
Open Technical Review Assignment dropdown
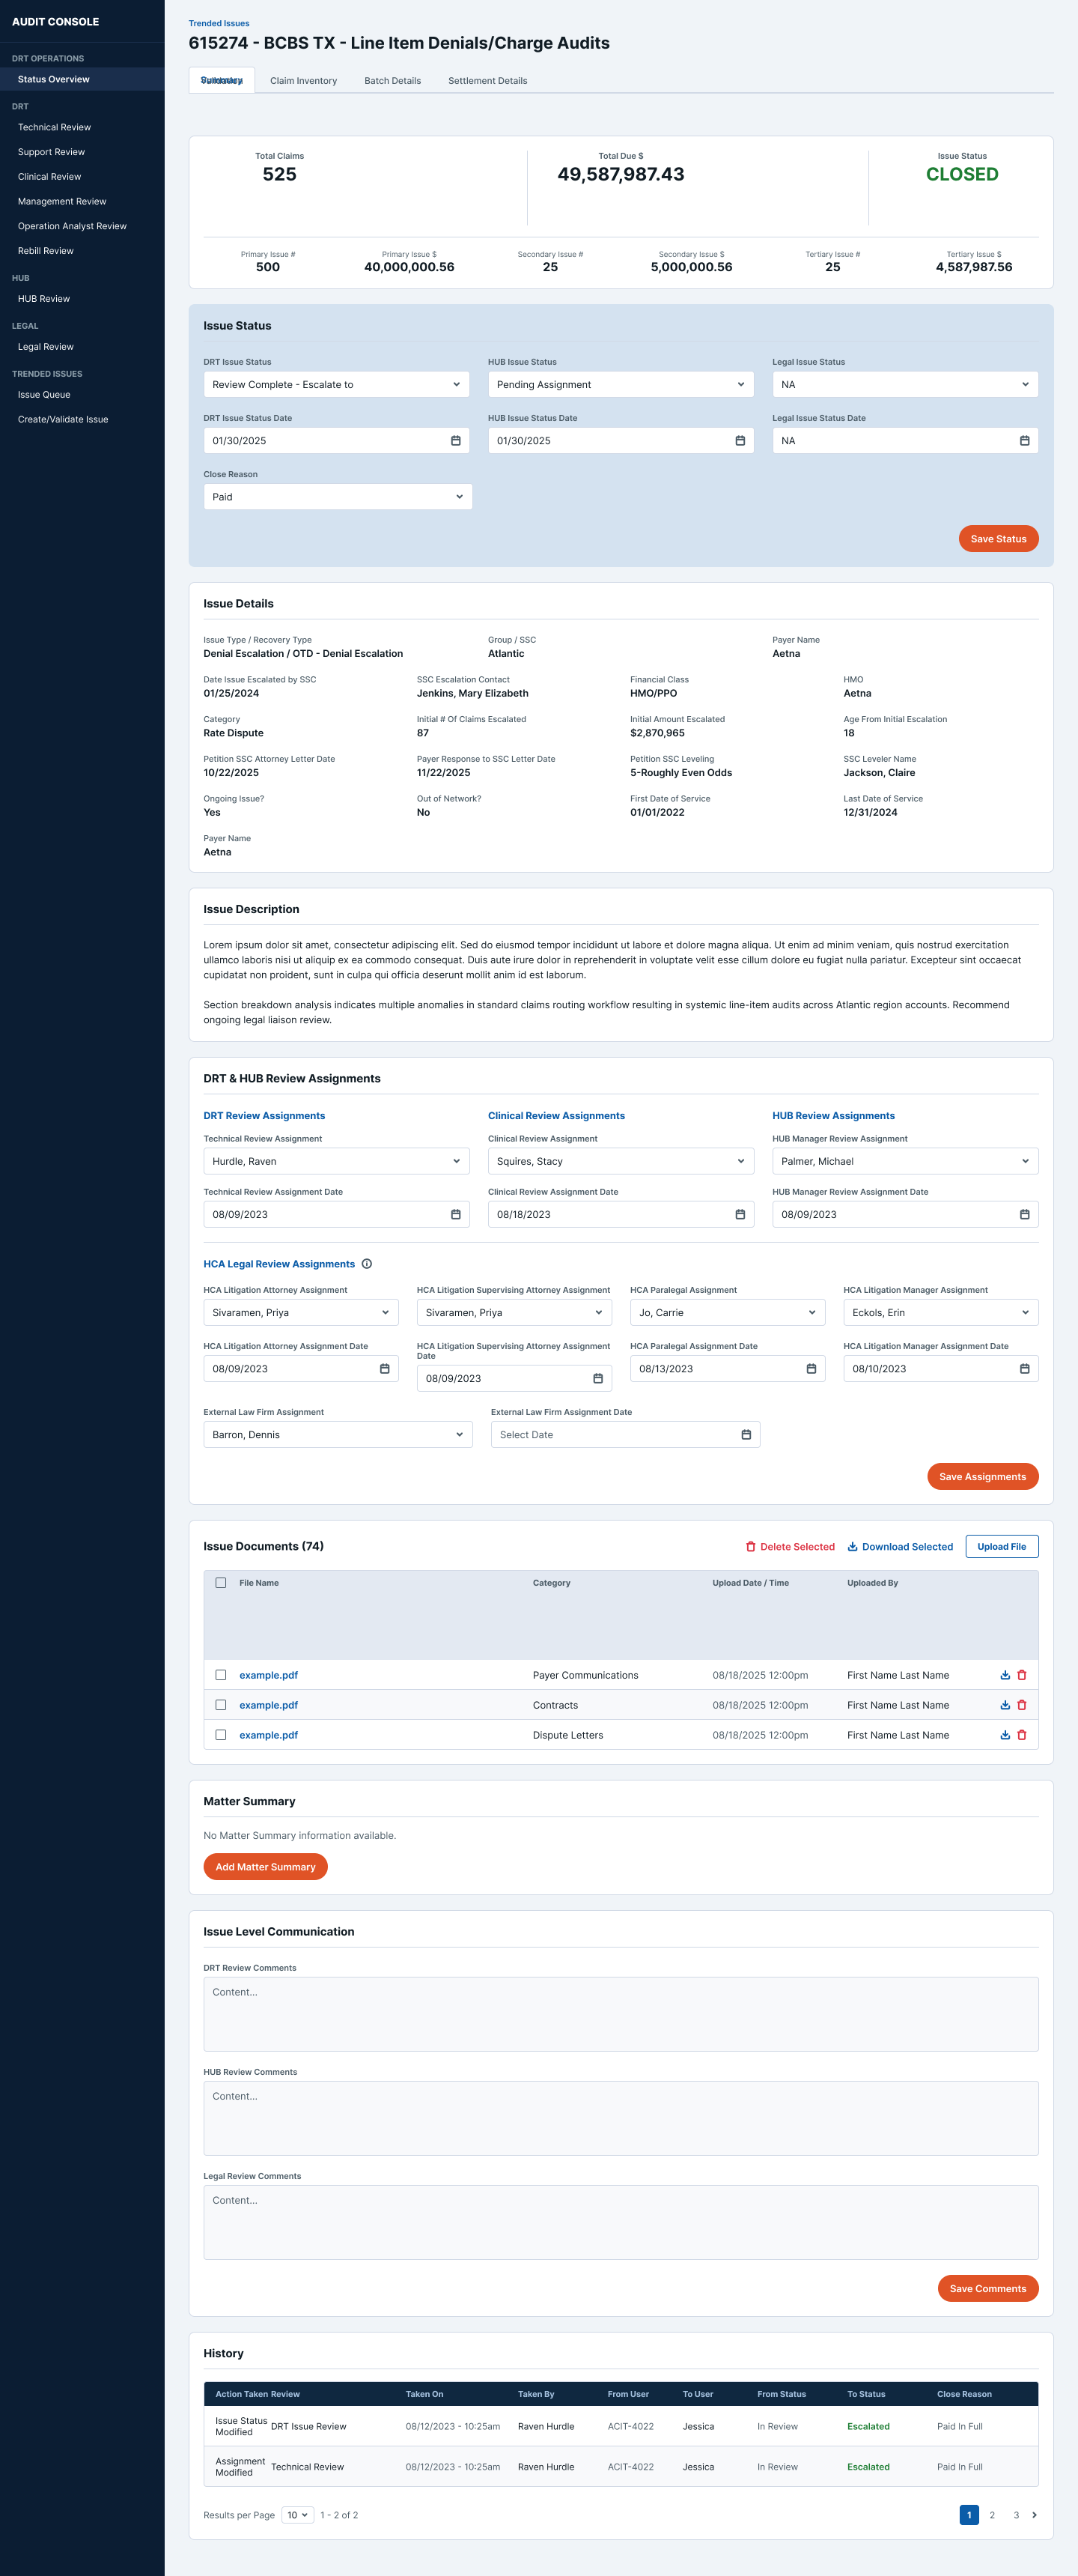pos(337,1161)
